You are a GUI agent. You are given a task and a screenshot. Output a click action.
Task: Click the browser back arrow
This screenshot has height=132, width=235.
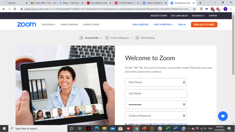tap(4, 9)
